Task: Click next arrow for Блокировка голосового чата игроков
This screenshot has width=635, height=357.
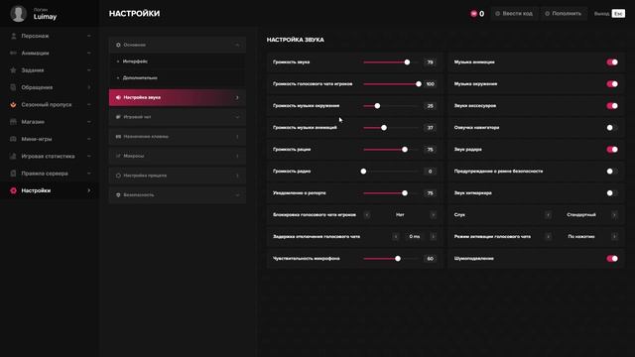Action: point(433,215)
